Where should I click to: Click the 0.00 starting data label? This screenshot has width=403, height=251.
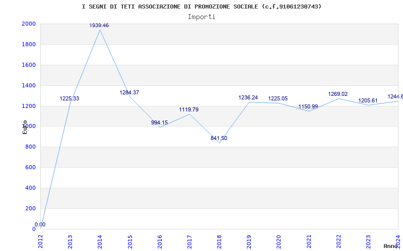(x=40, y=224)
